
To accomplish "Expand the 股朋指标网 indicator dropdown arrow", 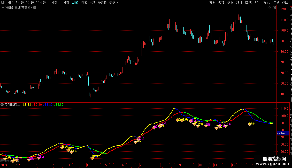I will pyautogui.click(x=2, y=105).
